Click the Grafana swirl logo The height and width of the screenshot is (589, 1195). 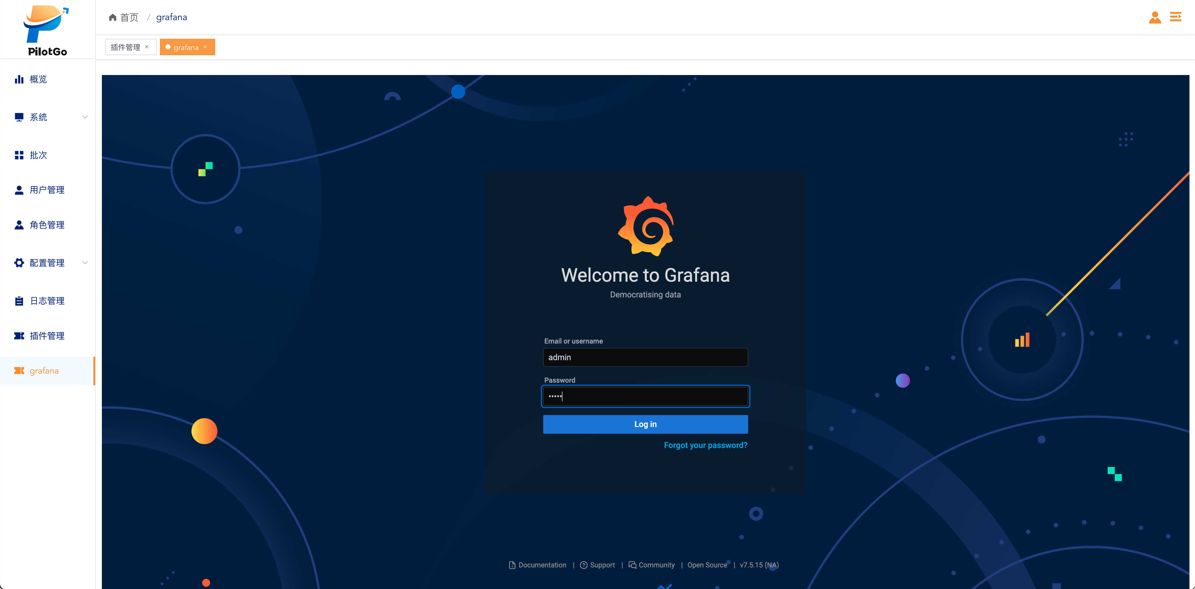click(x=645, y=227)
